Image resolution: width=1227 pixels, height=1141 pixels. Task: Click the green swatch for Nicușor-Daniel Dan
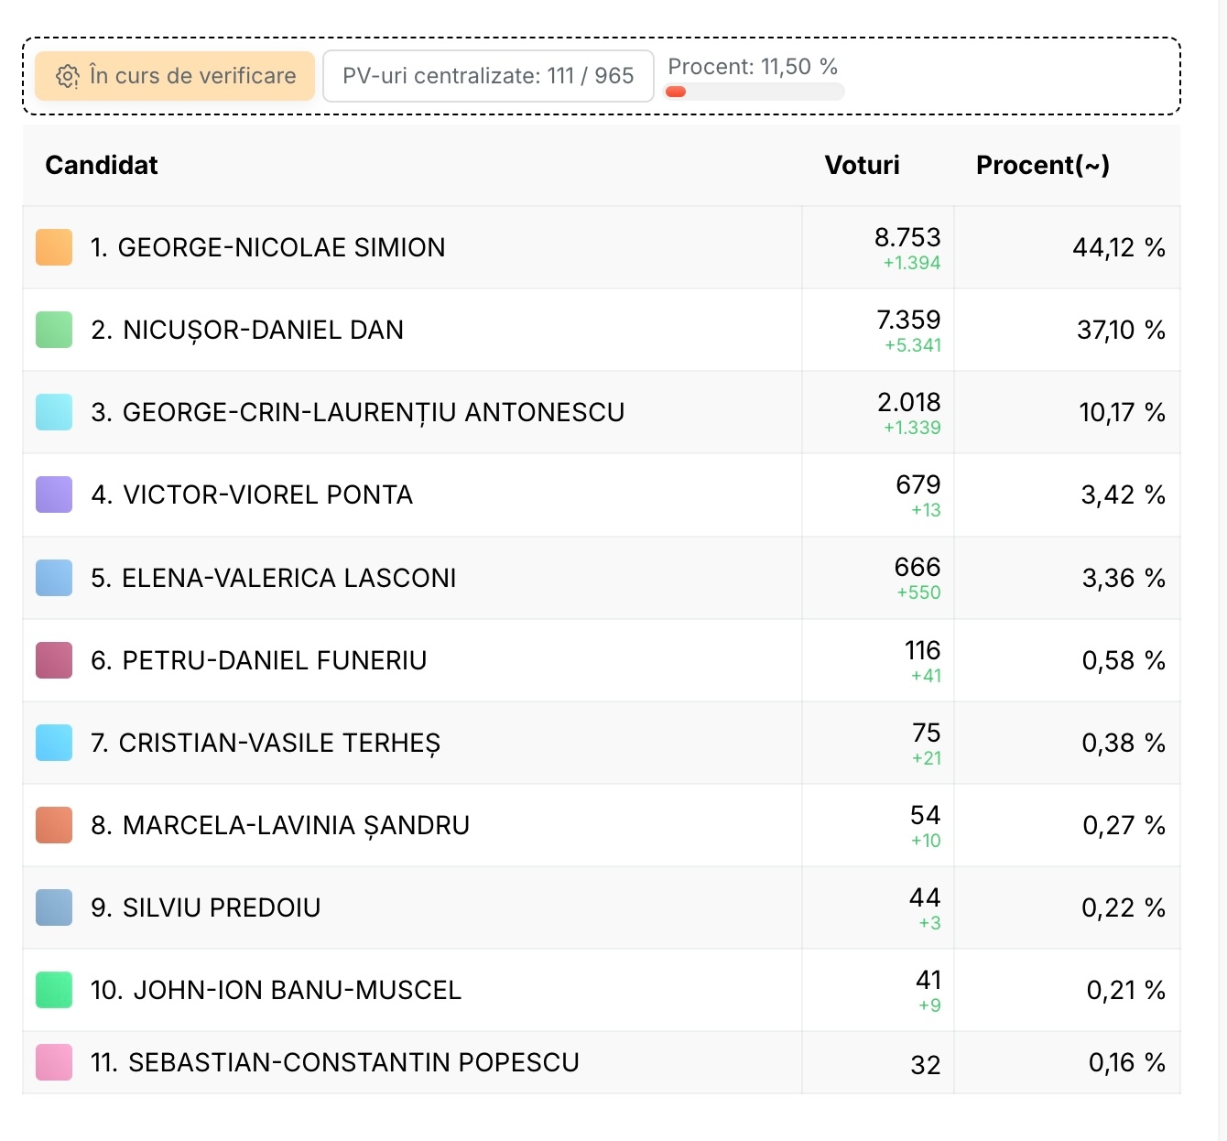[54, 330]
